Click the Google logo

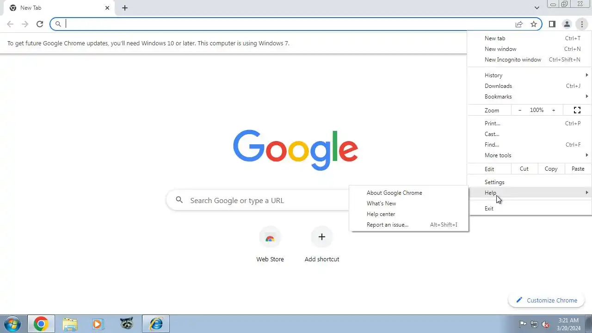click(x=296, y=150)
